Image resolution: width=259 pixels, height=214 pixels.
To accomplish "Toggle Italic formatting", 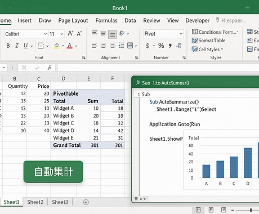I will tap(17, 46).
